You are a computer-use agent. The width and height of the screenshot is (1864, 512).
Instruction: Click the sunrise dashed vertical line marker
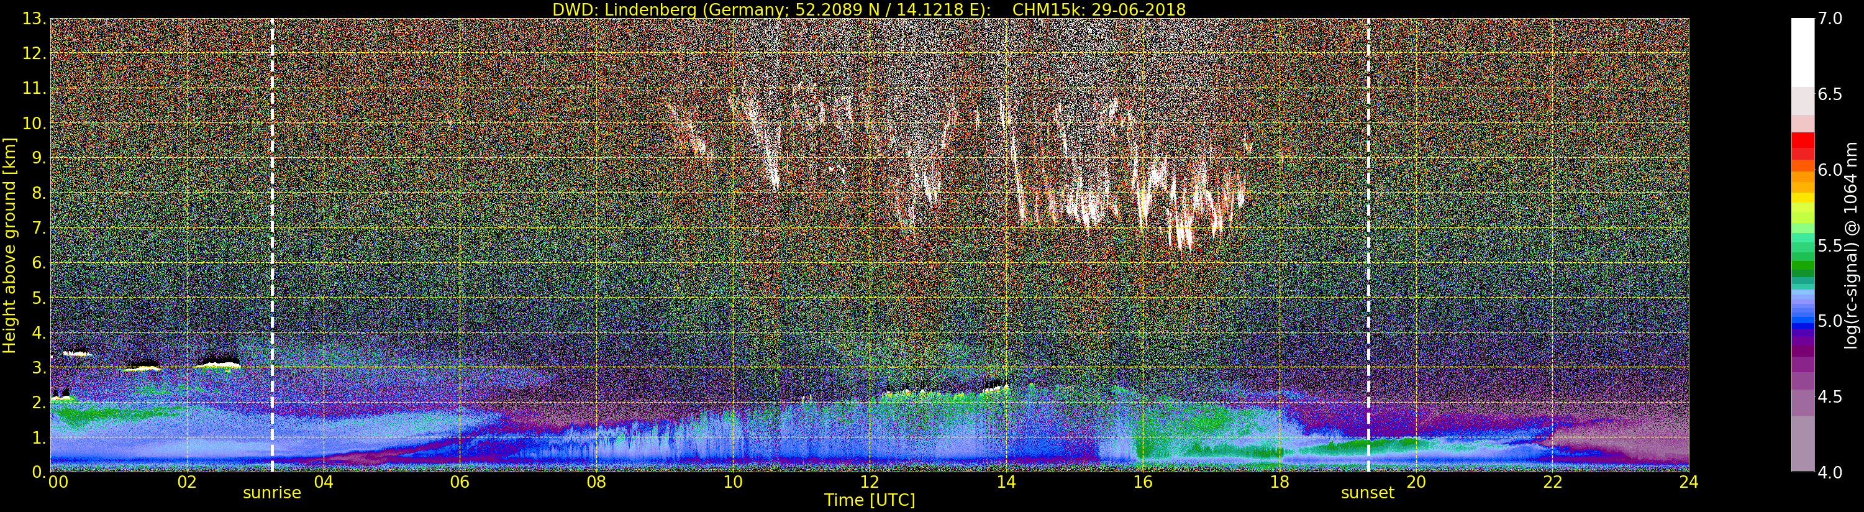tap(272, 245)
